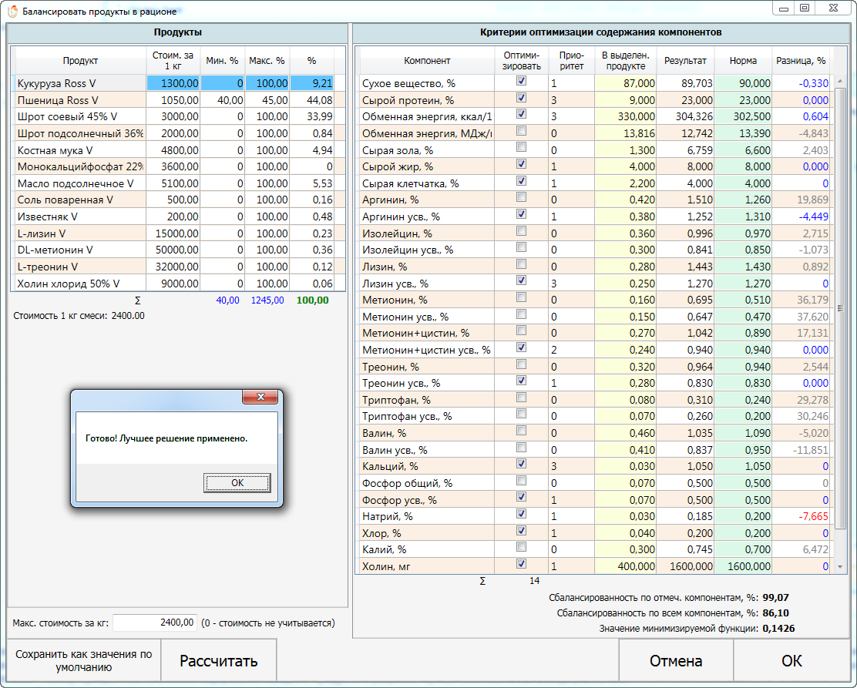The height and width of the screenshot is (688, 857).
Task: Click norm value 0,200 for Натрий, %
Action: click(743, 516)
